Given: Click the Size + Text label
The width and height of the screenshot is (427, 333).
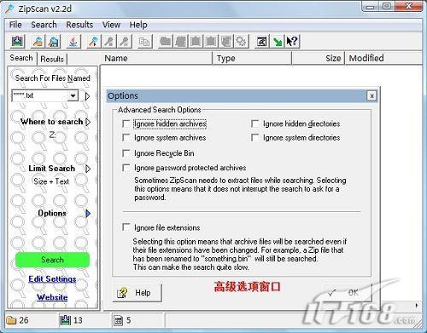Looking at the screenshot, I should (51, 181).
